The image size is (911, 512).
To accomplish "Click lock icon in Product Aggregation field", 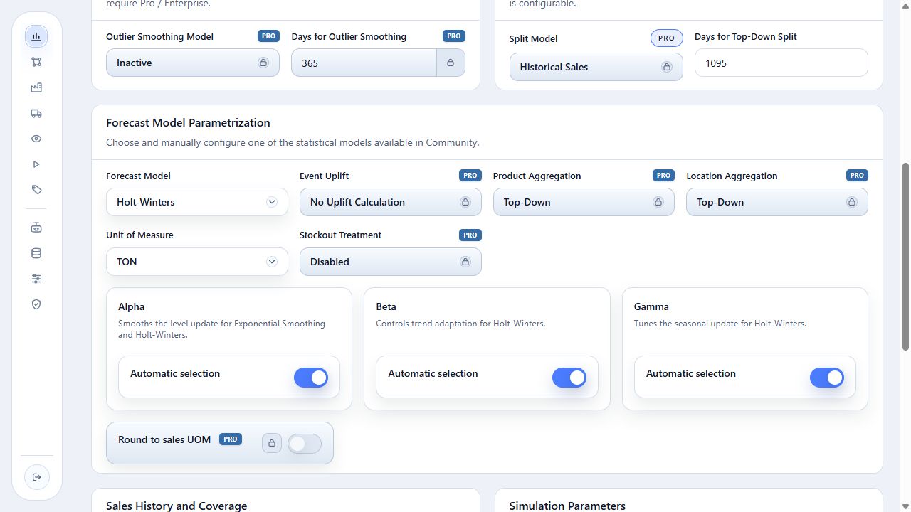I will pyautogui.click(x=658, y=202).
